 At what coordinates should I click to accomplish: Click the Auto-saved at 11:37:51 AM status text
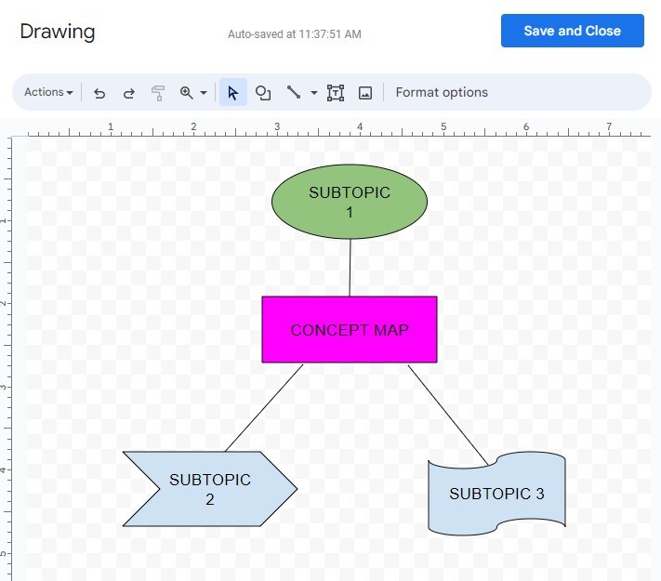point(295,34)
